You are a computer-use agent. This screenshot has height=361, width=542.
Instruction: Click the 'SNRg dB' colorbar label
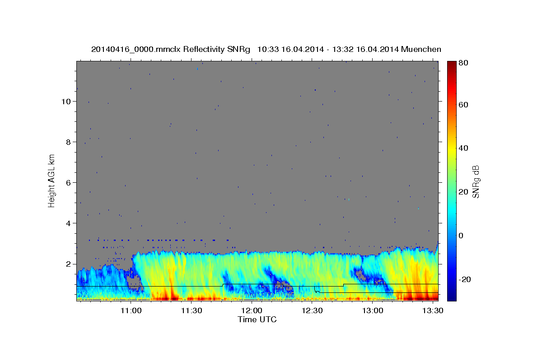(x=476, y=181)
